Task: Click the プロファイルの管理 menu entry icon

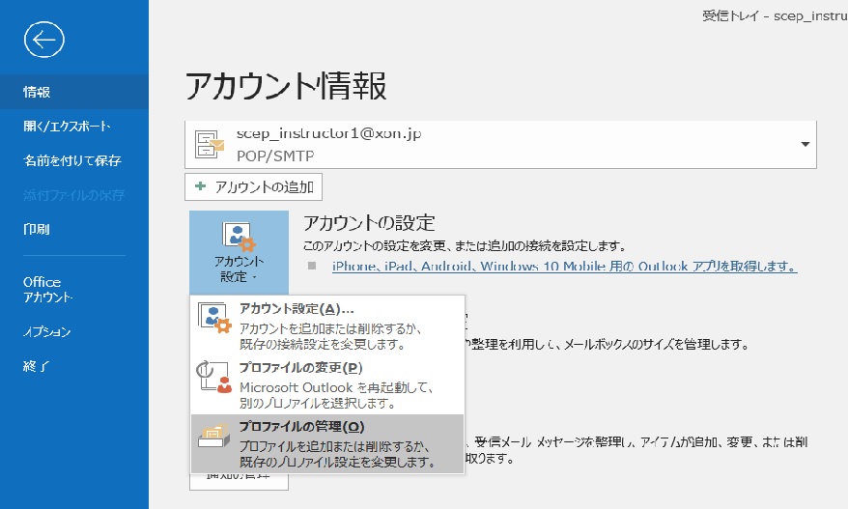Action: [x=213, y=439]
